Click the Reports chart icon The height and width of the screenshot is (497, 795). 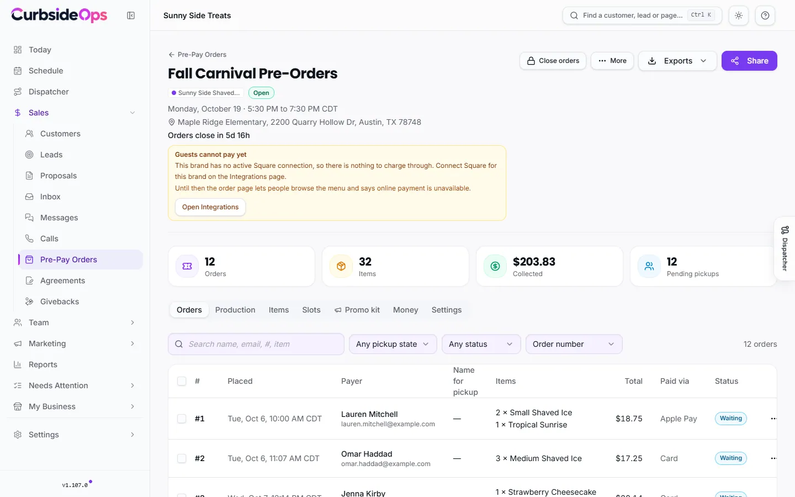point(18,364)
